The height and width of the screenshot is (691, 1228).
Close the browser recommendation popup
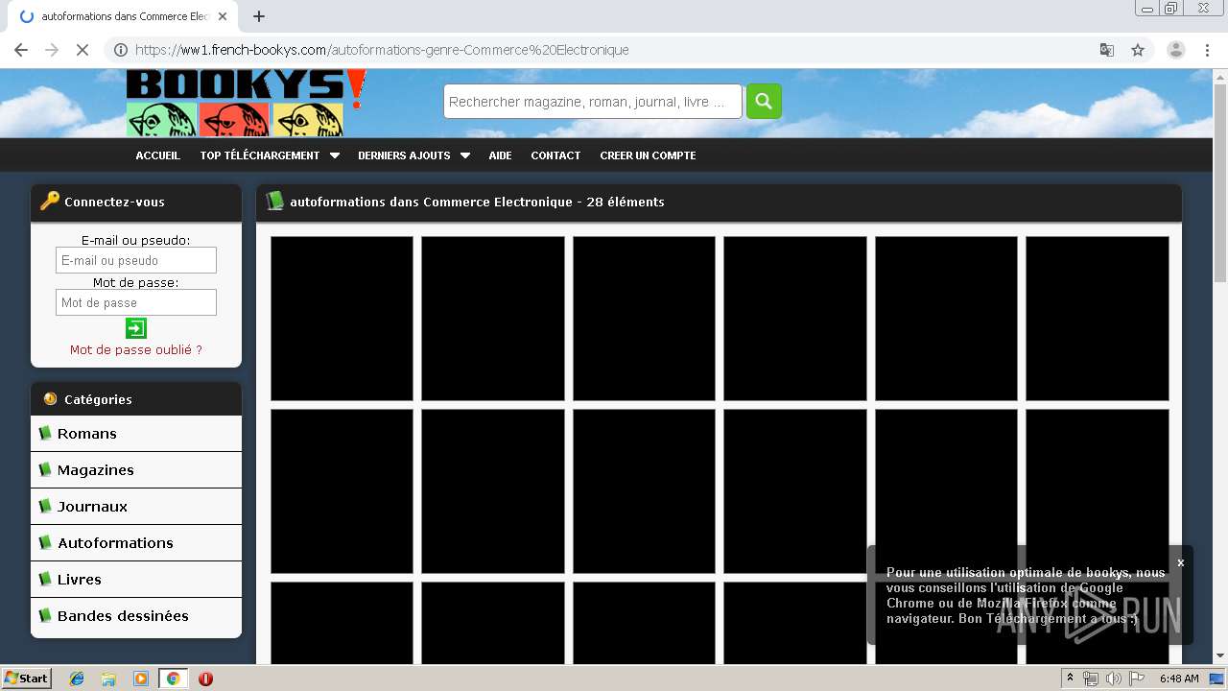[x=1181, y=562]
